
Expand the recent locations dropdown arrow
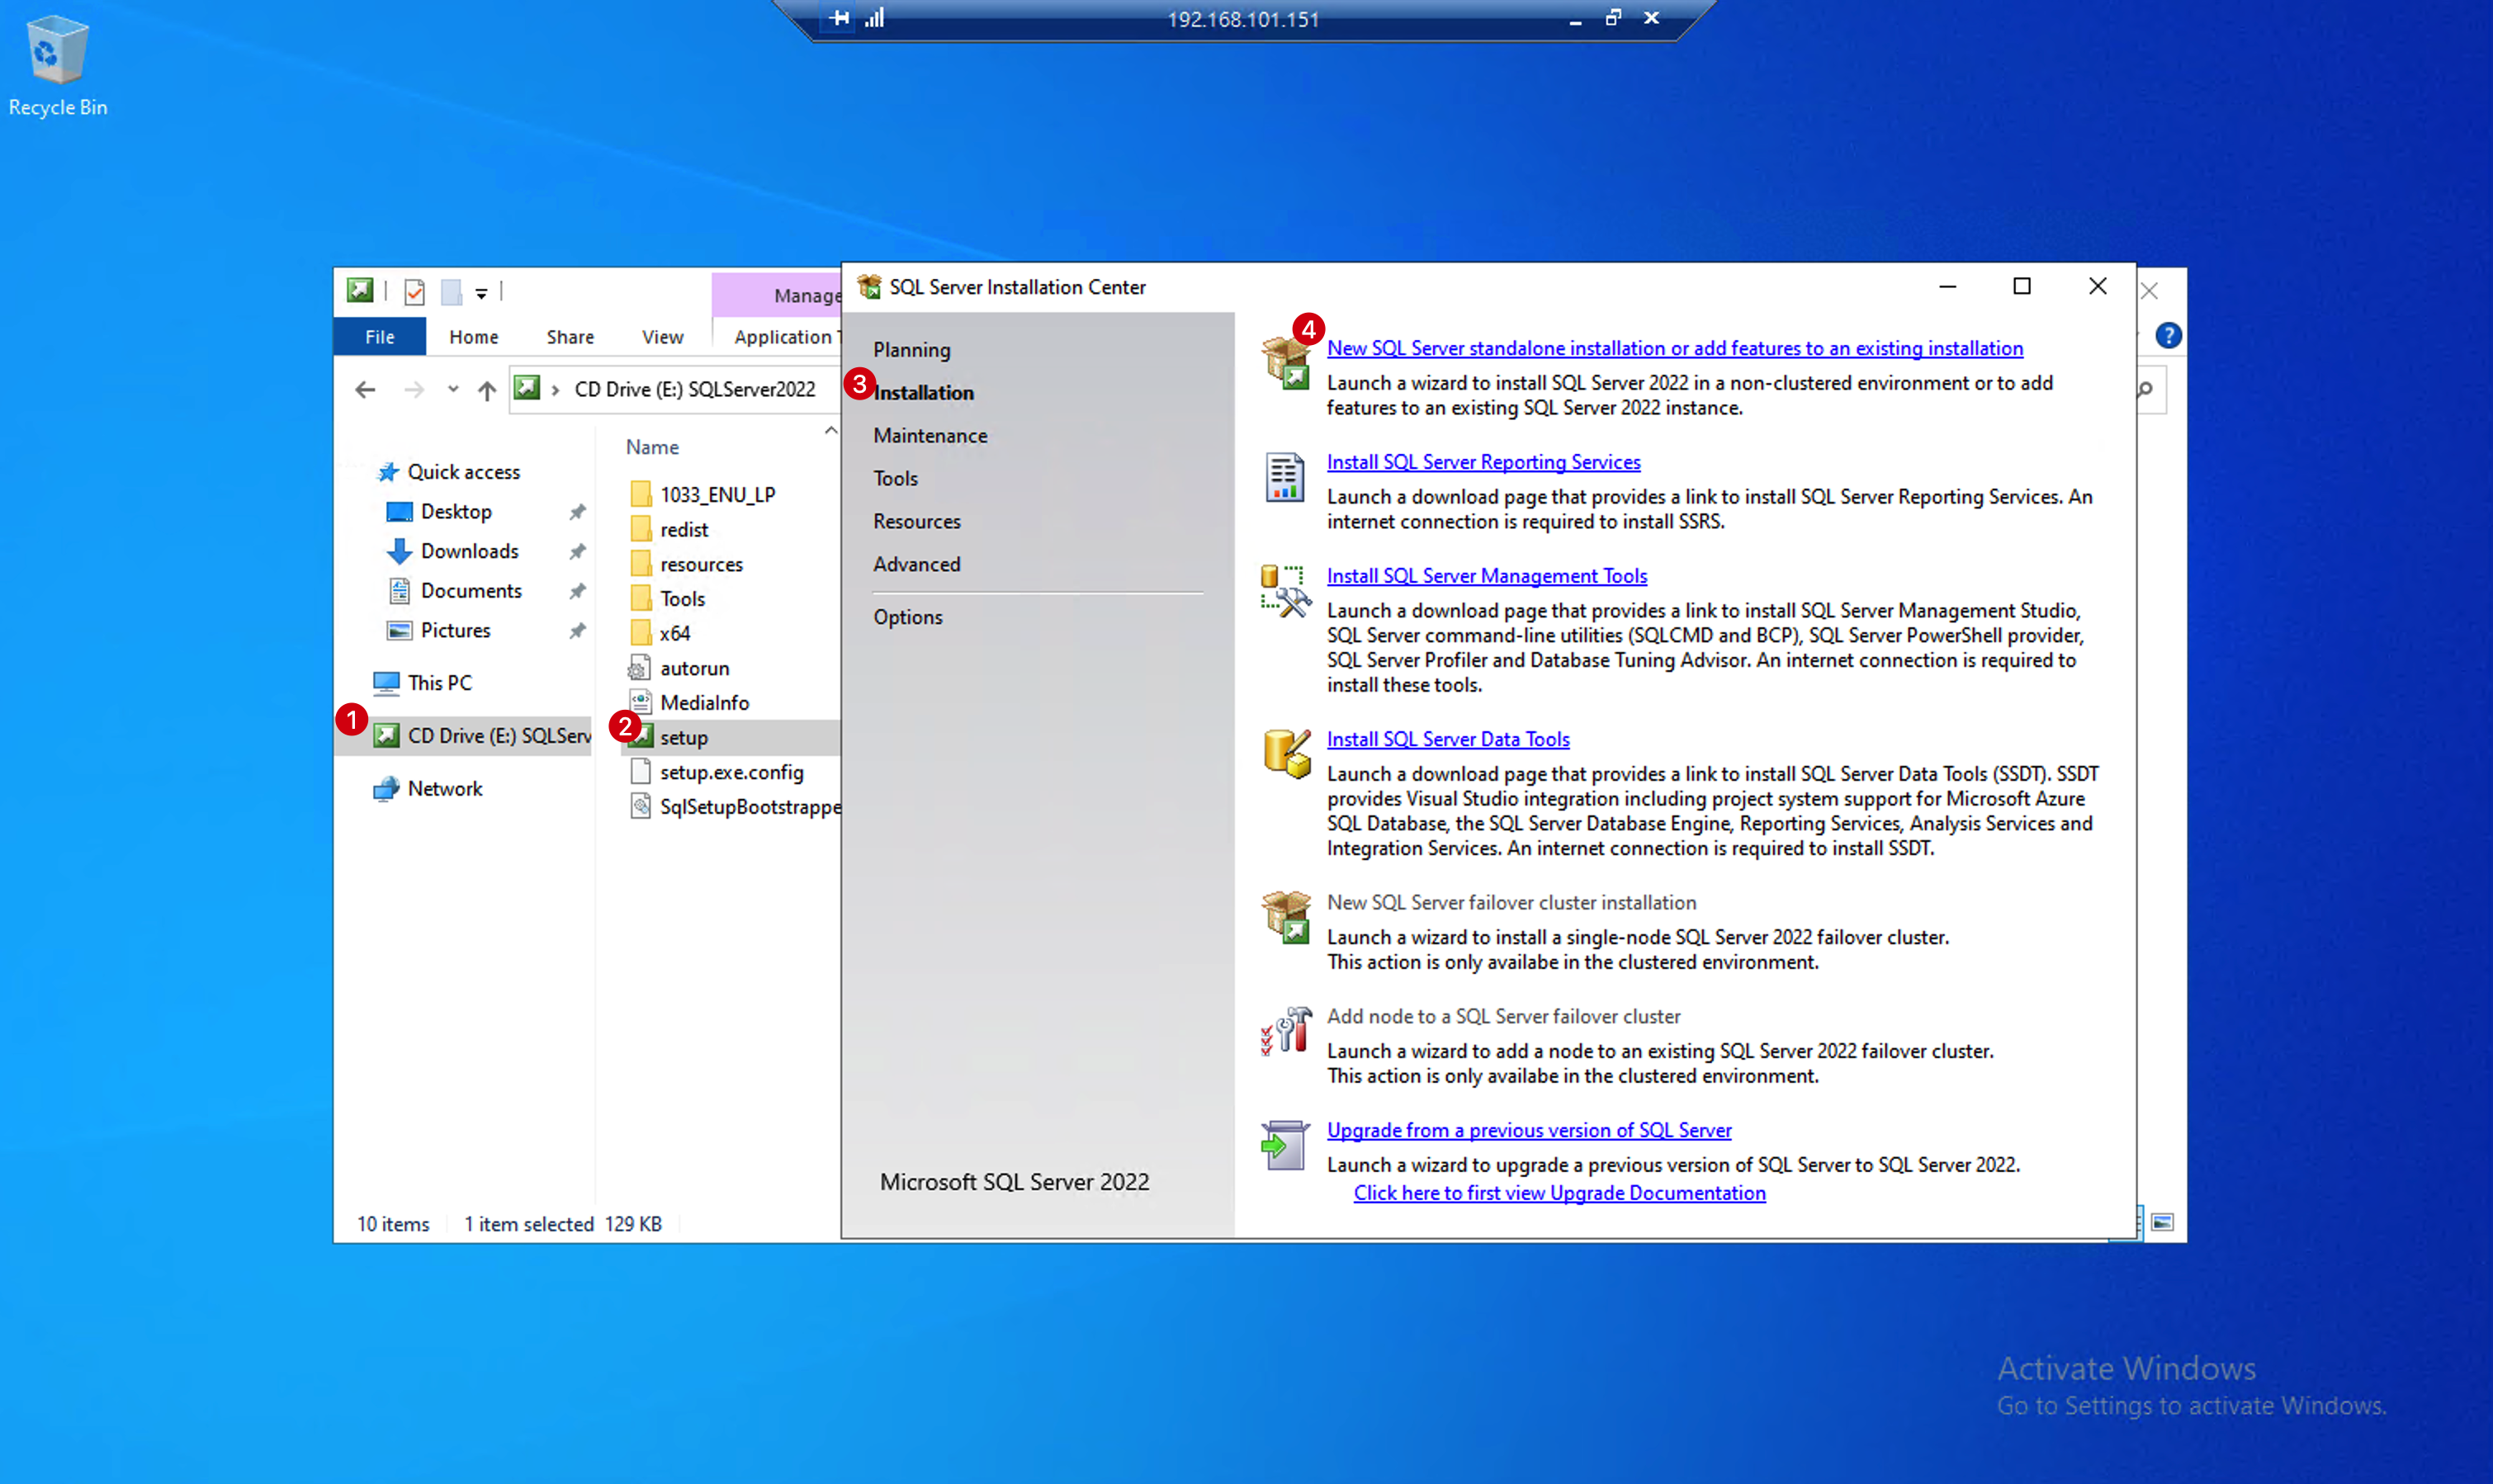tap(453, 389)
